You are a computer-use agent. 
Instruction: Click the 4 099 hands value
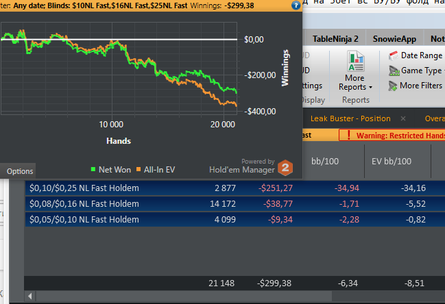(x=225, y=220)
